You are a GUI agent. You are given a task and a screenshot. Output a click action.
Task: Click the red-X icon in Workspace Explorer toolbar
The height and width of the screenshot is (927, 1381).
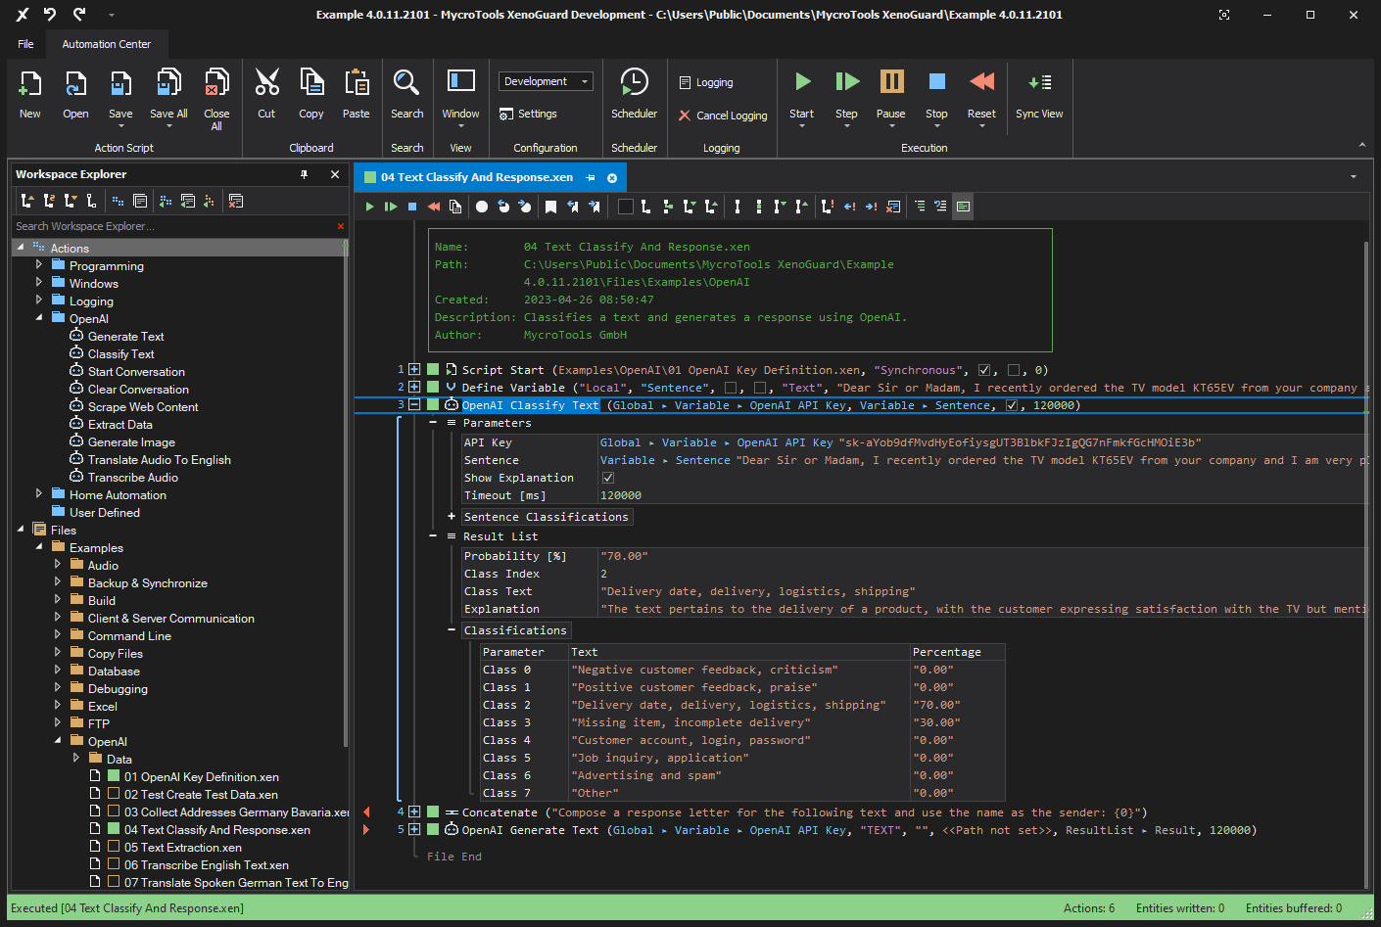tap(235, 201)
